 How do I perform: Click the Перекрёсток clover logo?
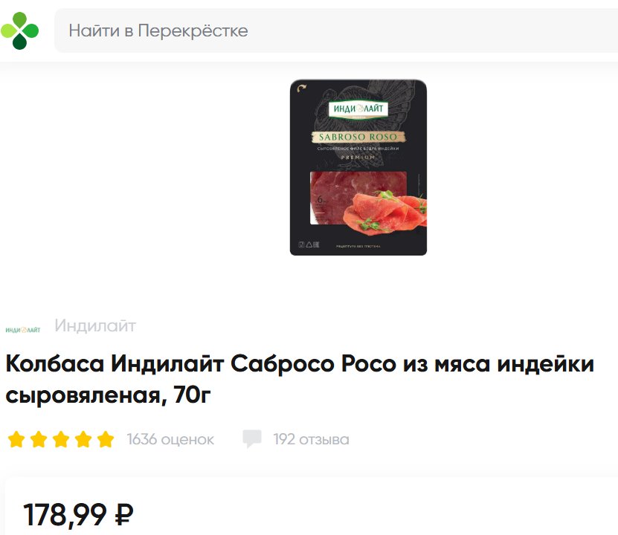[x=19, y=30]
